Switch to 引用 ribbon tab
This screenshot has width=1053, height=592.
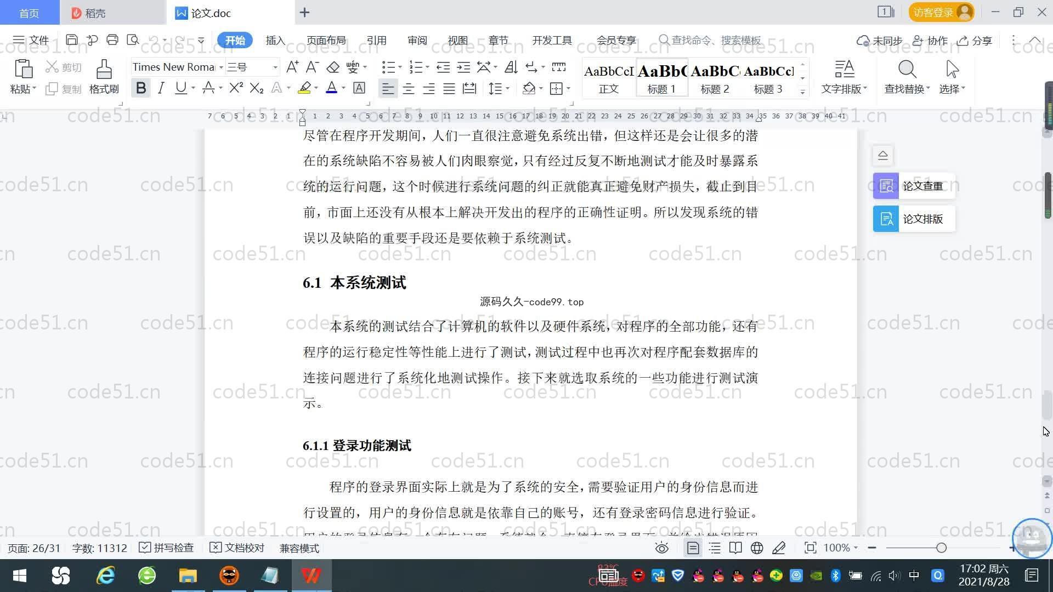point(377,40)
